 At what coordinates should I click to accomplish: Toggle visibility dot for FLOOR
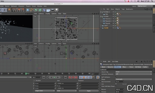[113, 28]
